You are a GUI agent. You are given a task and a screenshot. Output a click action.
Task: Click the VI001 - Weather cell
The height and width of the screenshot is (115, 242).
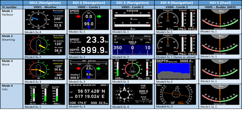45,7
